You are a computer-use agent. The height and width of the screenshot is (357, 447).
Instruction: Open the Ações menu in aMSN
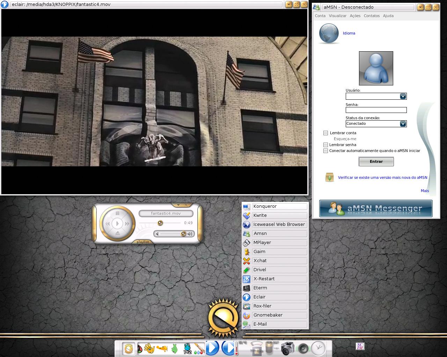click(355, 16)
